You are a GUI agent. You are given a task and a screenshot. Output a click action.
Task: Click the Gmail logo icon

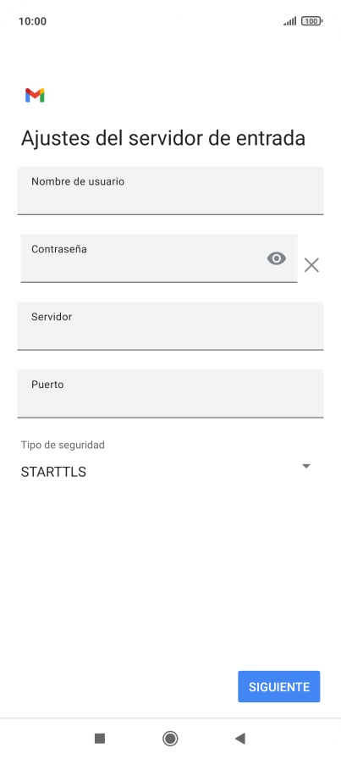pyautogui.click(x=35, y=96)
